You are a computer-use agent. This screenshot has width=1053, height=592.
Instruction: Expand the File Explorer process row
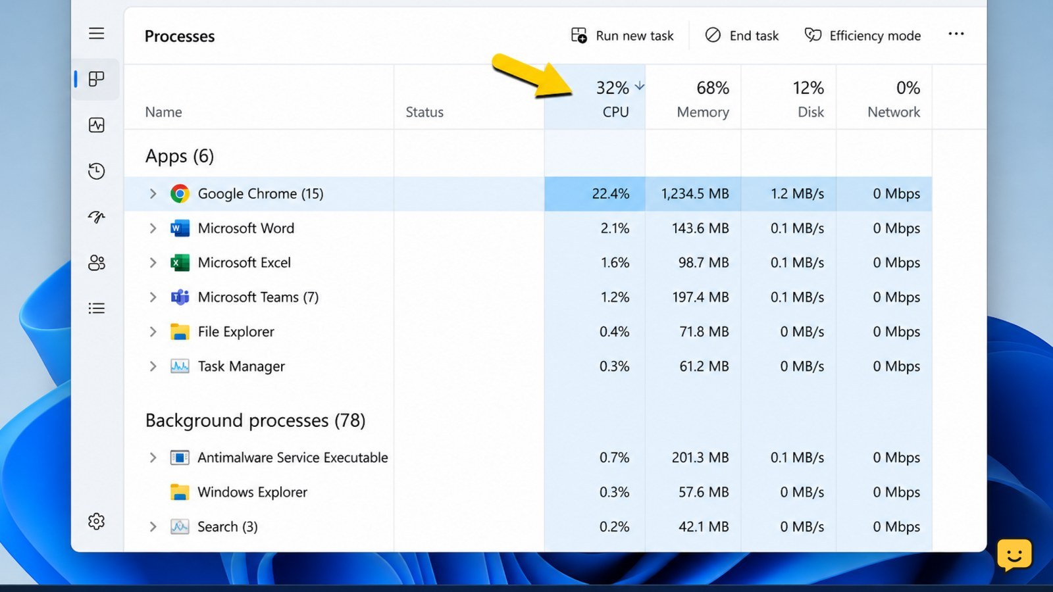(x=153, y=332)
